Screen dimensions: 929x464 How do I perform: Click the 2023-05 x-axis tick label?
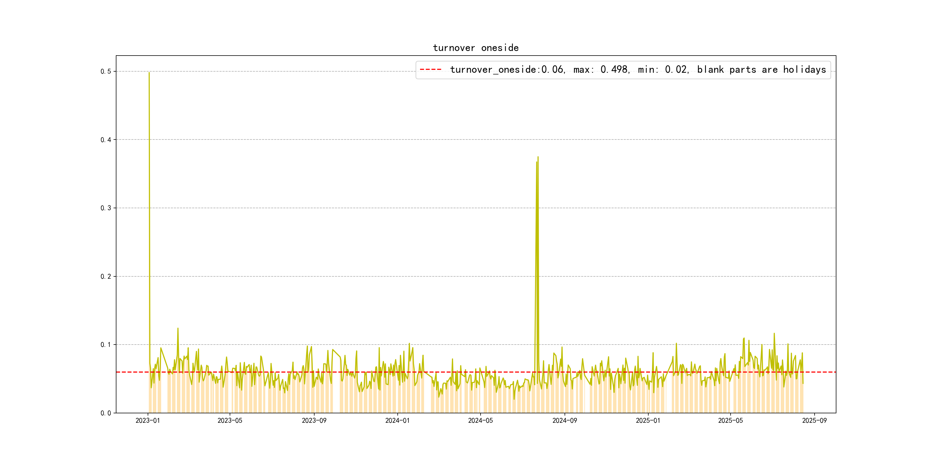click(x=230, y=420)
